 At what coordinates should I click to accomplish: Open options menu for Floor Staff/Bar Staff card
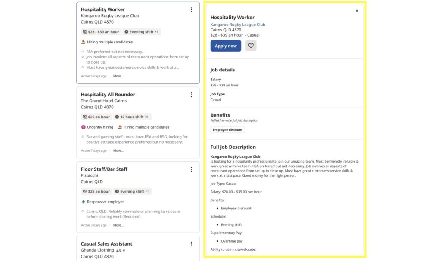click(191, 169)
